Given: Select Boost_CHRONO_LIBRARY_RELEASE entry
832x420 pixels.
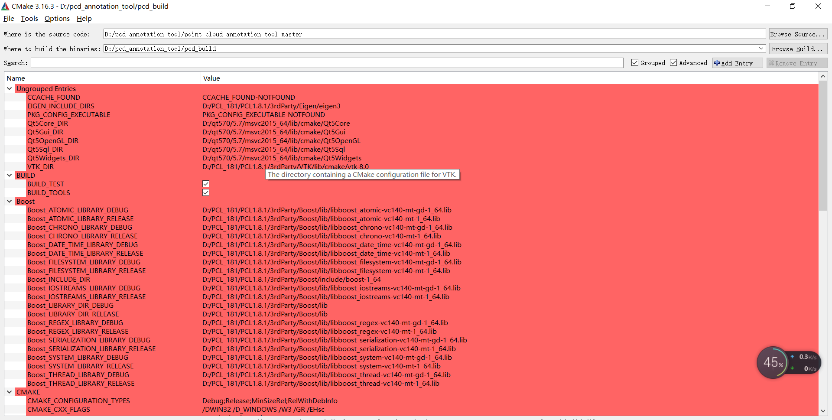Looking at the screenshot, I should click(x=82, y=236).
